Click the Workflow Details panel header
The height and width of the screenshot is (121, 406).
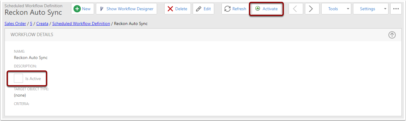tap(203, 35)
